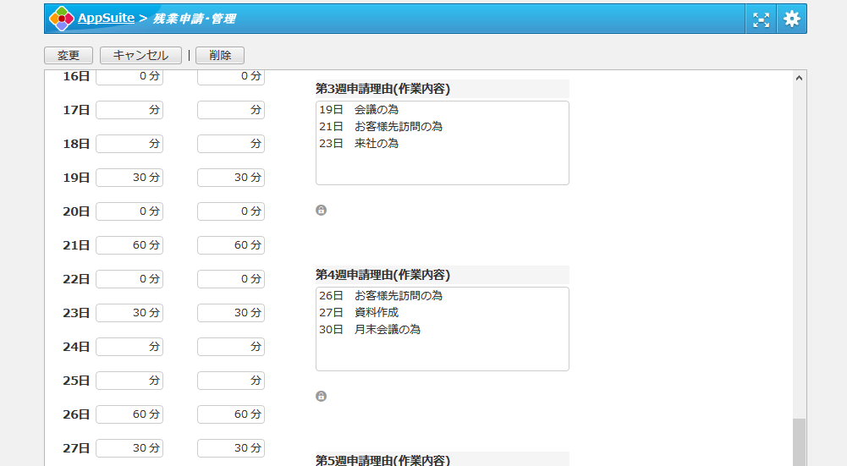The width and height of the screenshot is (847, 466).
Task: Open the settings gear icon
Action: (x=791, y=19)
